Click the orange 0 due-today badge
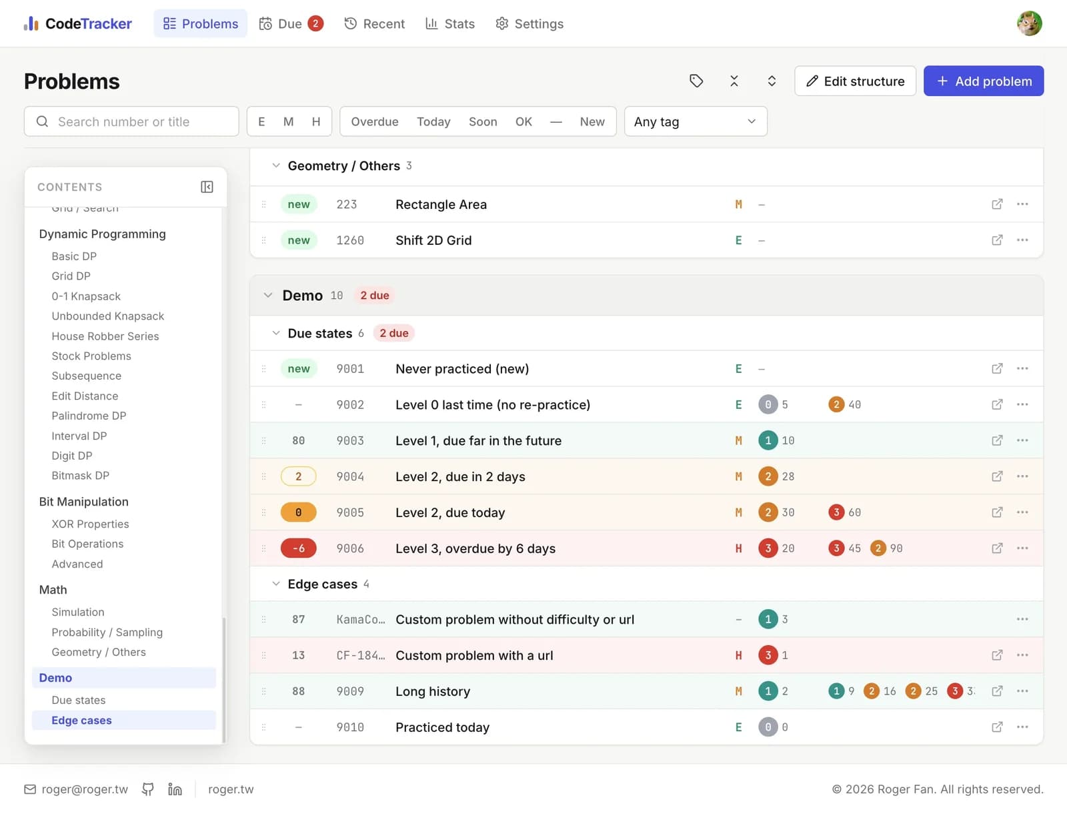The width and height of the screenshot is (1067, 814). [x=299, y=512]
